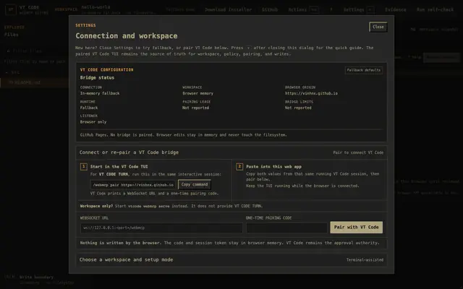The image size is (463, 289).
Task: Select the /webmcp pair command text box
Action: click(133, 185)
